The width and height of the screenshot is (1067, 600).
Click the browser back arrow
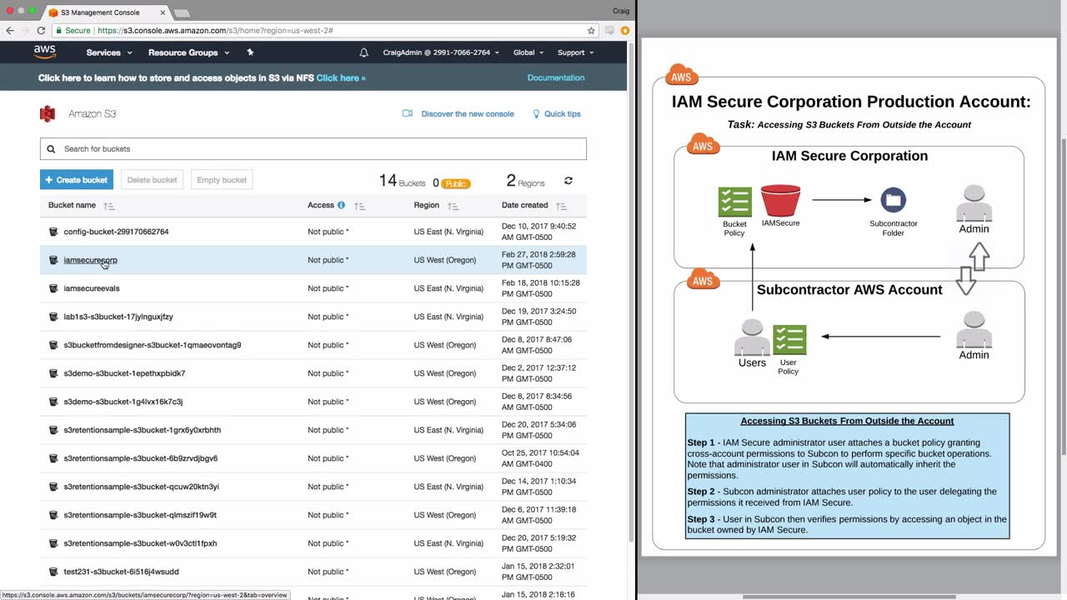pos(10,31)
